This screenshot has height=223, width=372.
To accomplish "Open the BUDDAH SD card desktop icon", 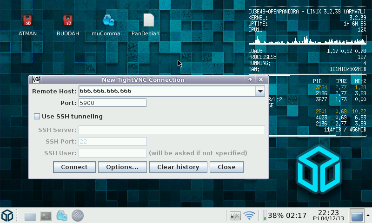I will tap(68, 20).
